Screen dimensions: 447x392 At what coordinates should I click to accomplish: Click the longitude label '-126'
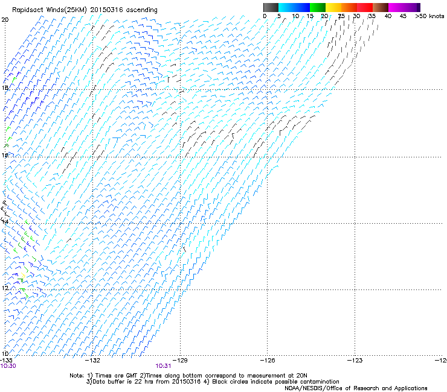(268, 361)
